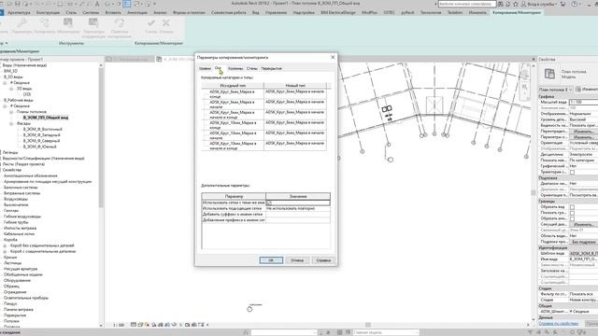
Task: Click the Копировать tool in ribbon
Action: 45,26
